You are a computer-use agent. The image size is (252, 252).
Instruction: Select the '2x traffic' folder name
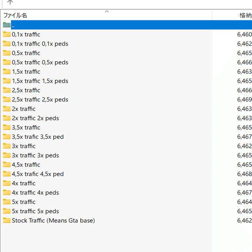(24, 109)
